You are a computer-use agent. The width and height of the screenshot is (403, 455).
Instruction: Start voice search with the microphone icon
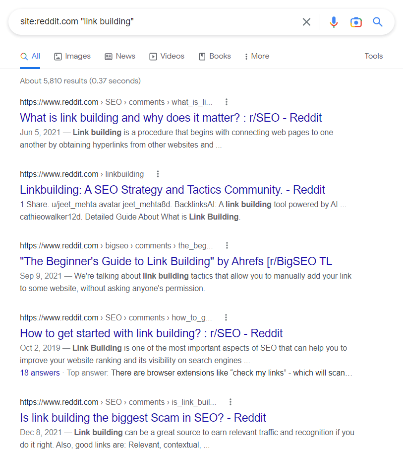[334, 22]
